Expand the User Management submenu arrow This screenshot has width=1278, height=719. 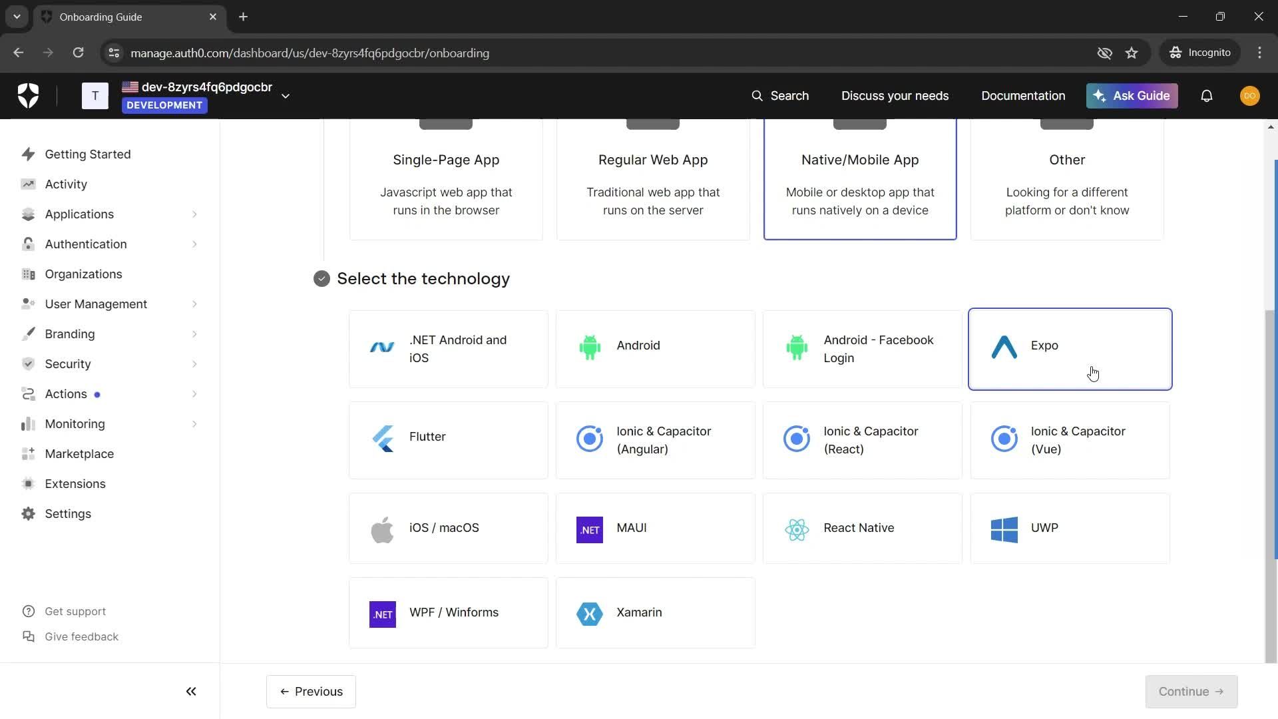[x=194, y=304]
